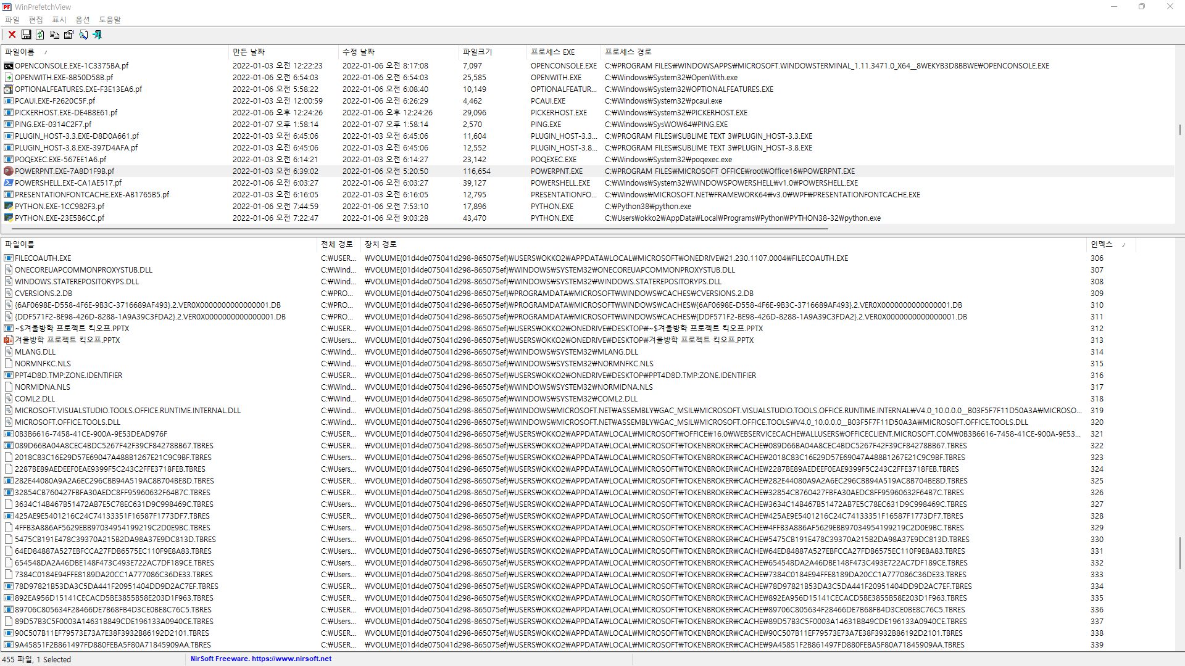Select the POWERSHELL.EXE-CA1AE517.pf row

coord(68,183)
